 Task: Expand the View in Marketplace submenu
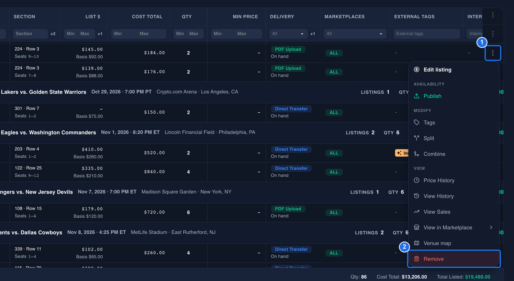click(x=453, y=227)
